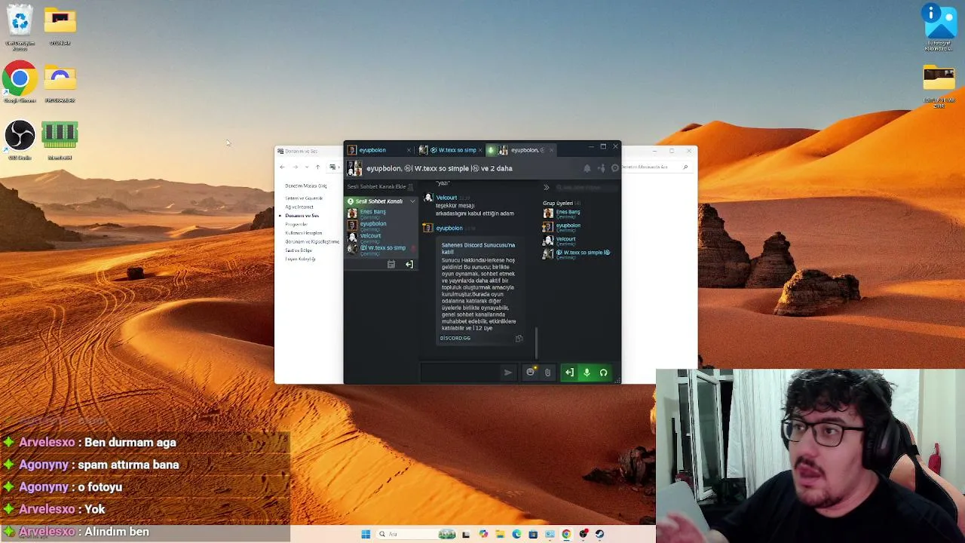Click the up arrow in Control Panel window

317,167
